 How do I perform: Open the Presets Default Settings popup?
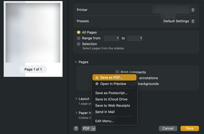click(x=193, y=21)
